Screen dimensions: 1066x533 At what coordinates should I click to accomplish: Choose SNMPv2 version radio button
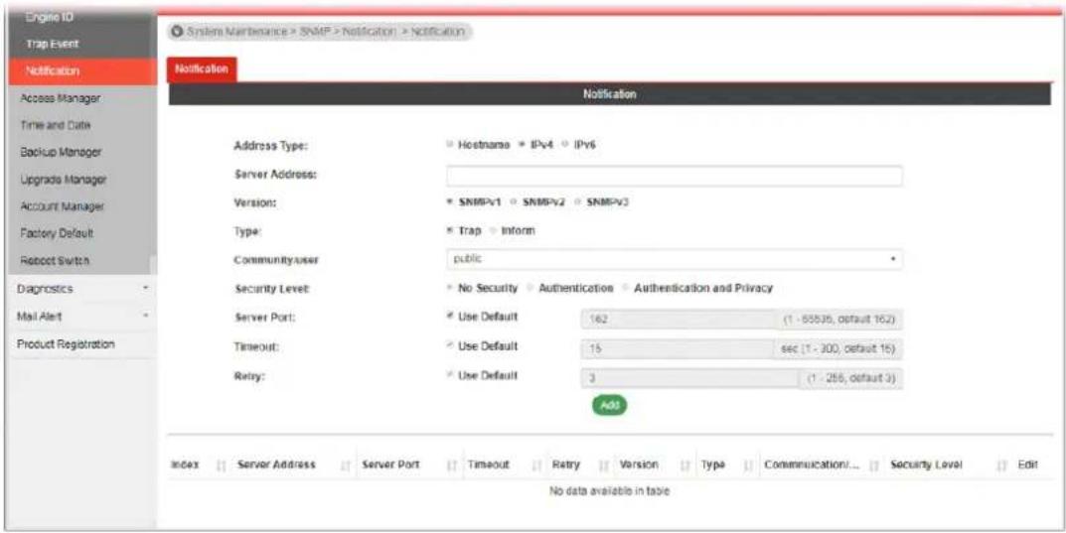pos(514,202)
